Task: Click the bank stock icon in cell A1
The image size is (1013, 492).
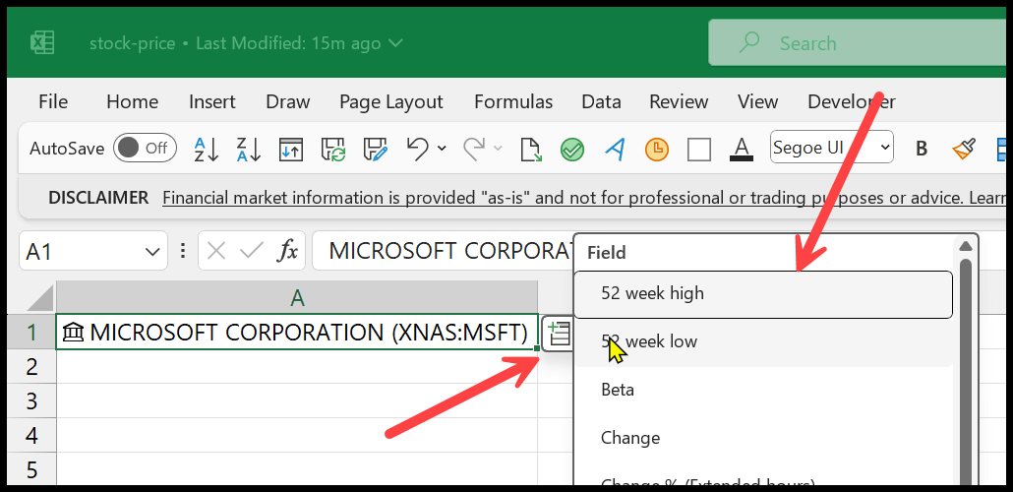Action: tap(75, 333)
